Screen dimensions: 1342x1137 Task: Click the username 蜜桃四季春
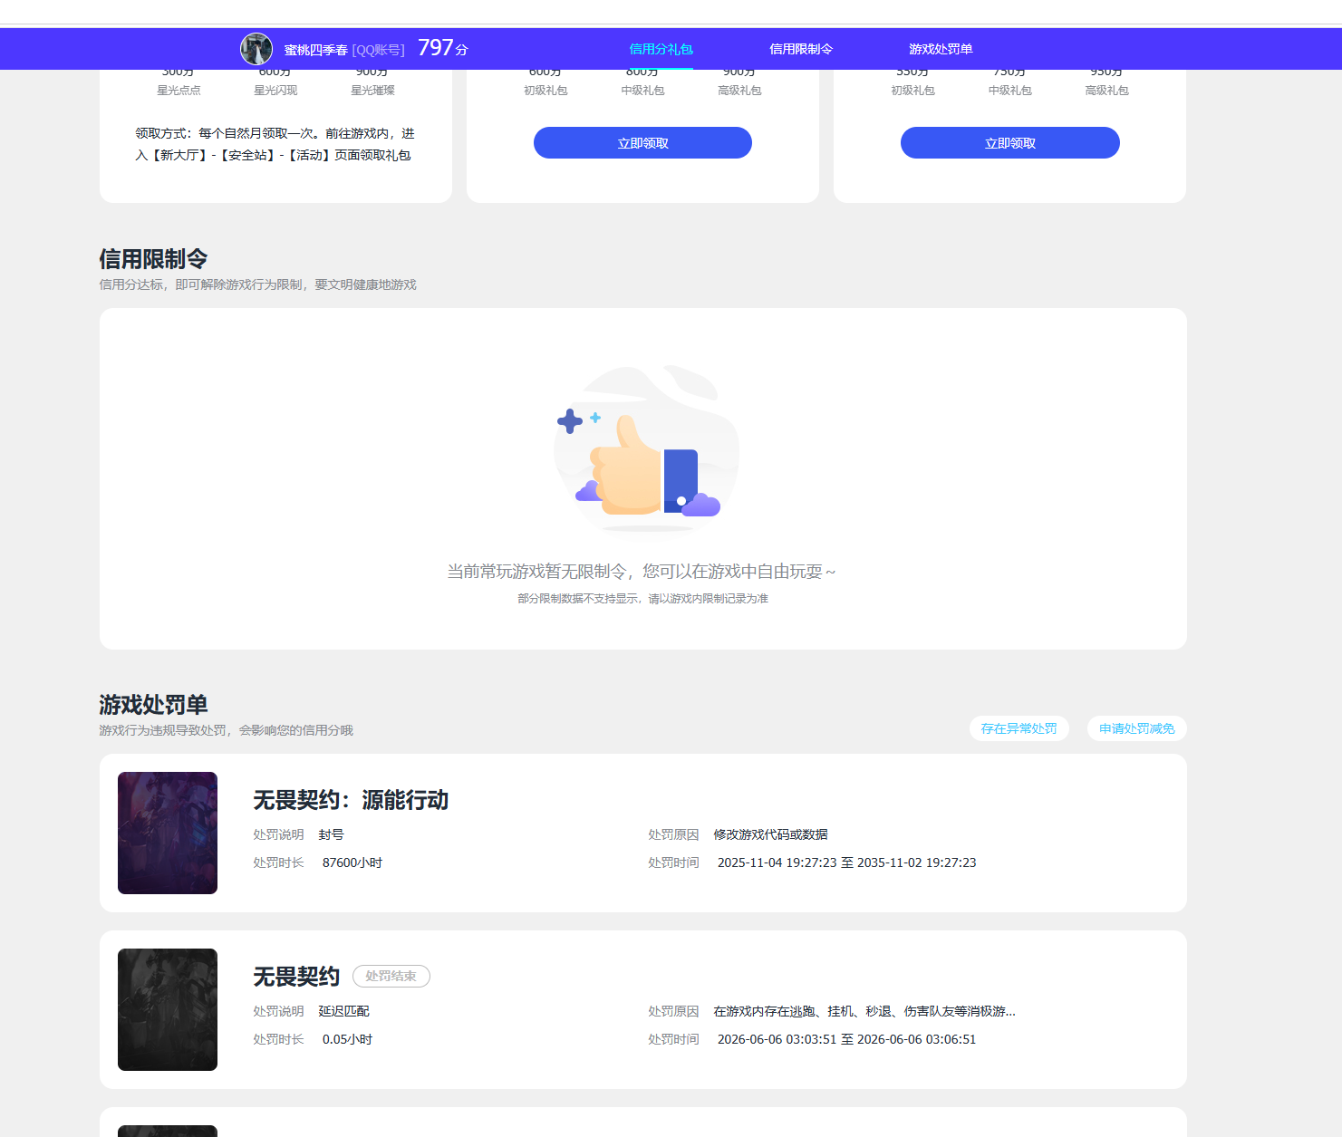pyautogui.click(x=316, y=50)
